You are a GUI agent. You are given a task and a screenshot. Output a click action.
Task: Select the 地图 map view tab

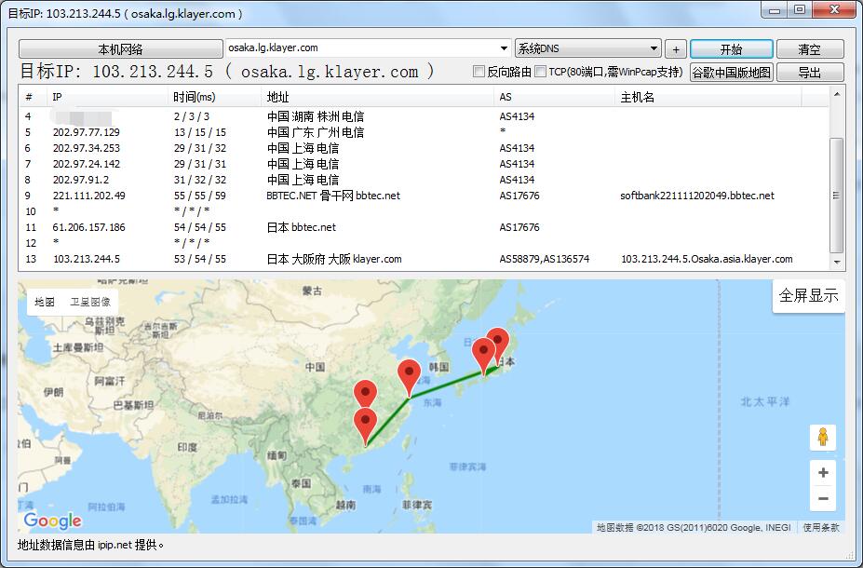[x=45, y=302]
